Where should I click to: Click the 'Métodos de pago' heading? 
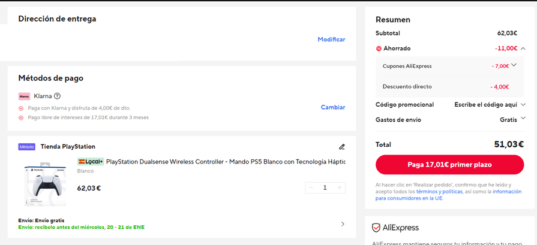(x=50, y=78)
